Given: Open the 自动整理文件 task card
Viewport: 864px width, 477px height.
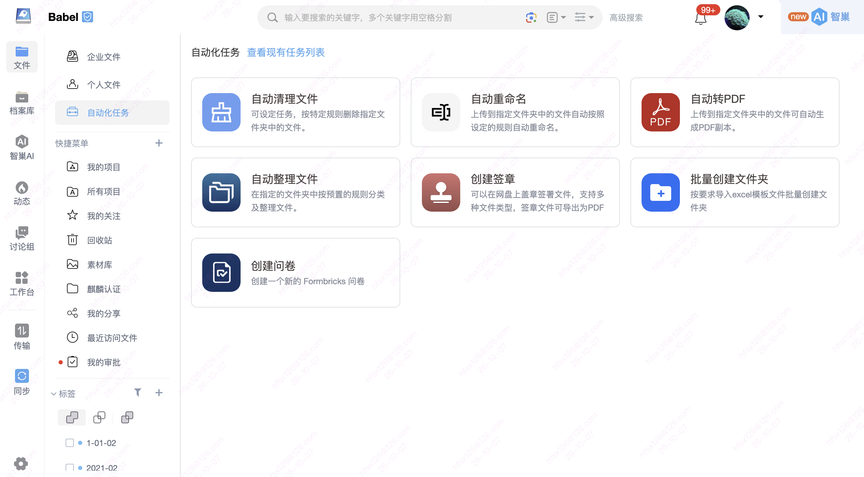Looking at the screenshot, I should click(296, 192).
